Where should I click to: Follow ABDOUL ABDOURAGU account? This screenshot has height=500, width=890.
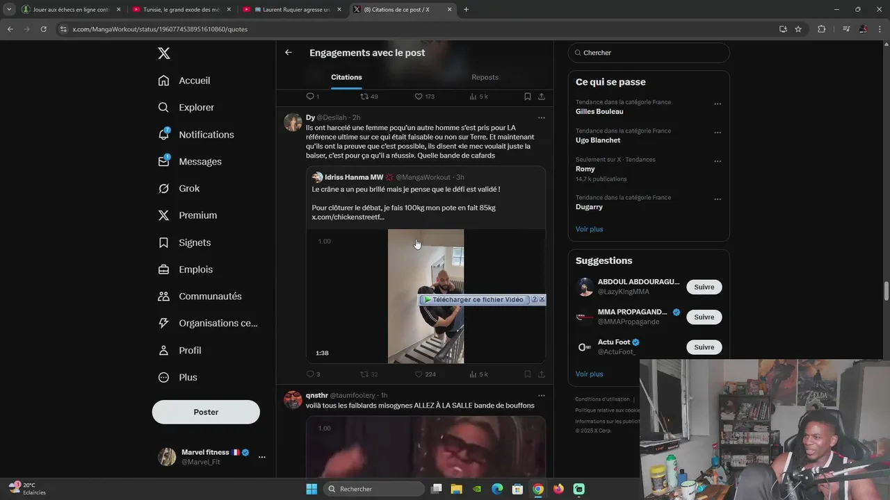[704, 287]
